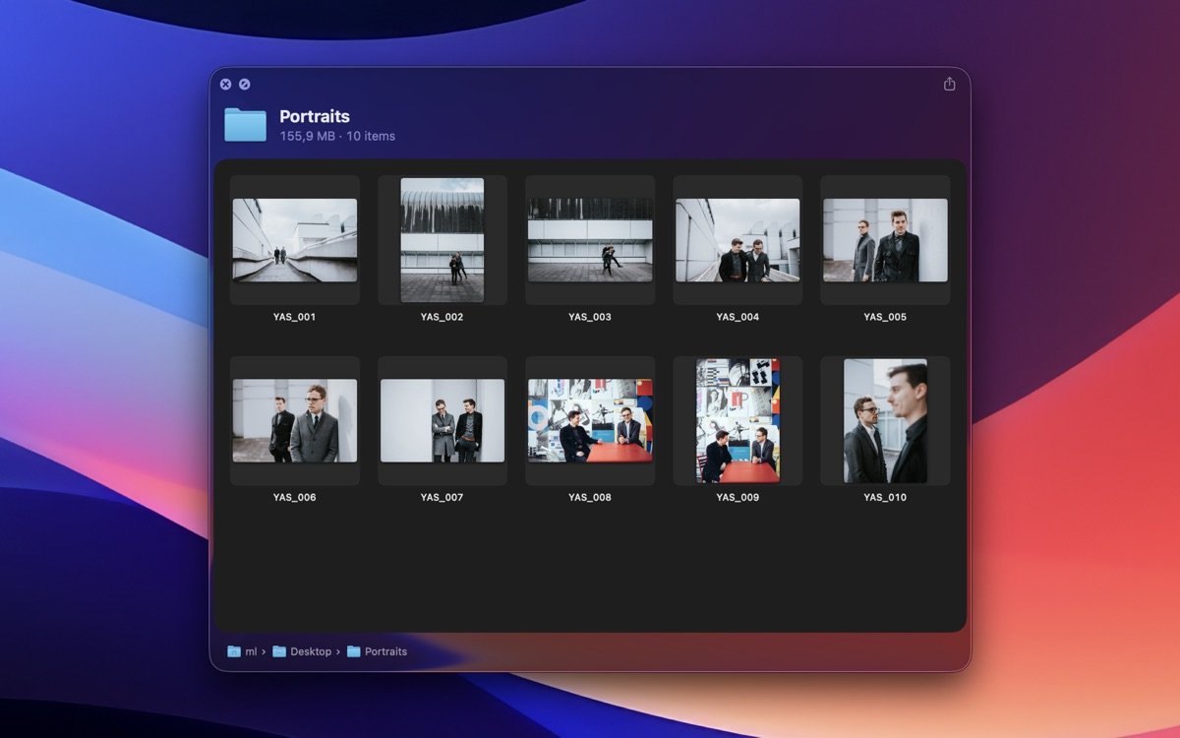Click the close circle icon top left
Viewport: 1180px width, 738px height.
226,84
